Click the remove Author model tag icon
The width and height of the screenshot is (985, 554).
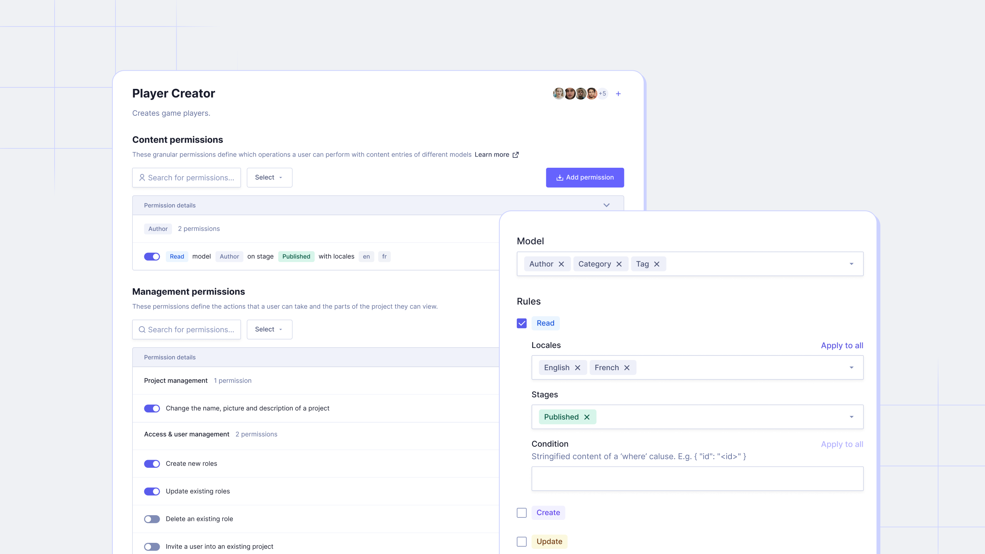coord(562,264)
